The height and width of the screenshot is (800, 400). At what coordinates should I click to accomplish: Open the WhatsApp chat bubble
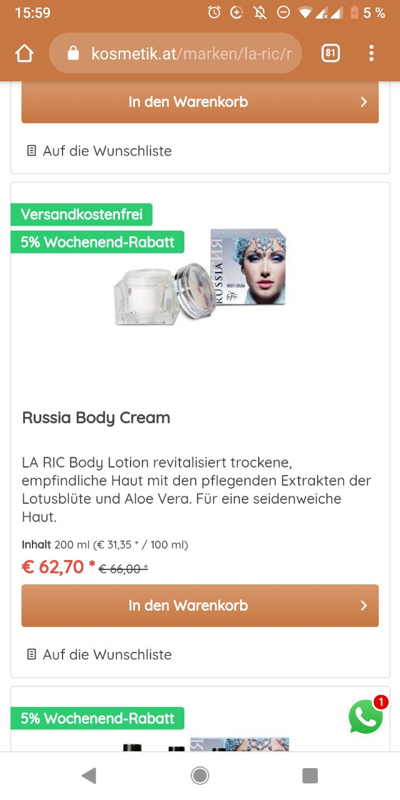click(x=366, y=717)
